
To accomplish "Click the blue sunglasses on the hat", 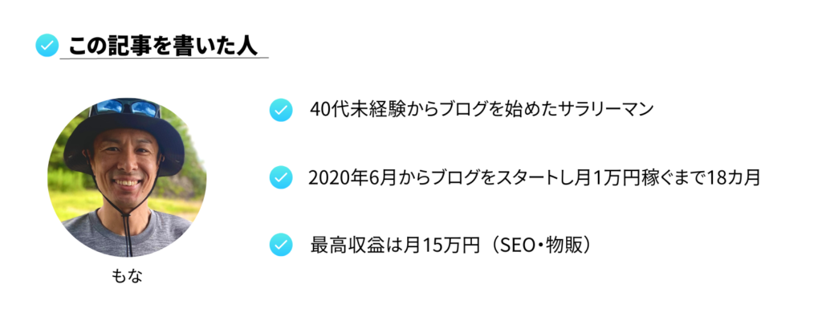I will point(127,108).
